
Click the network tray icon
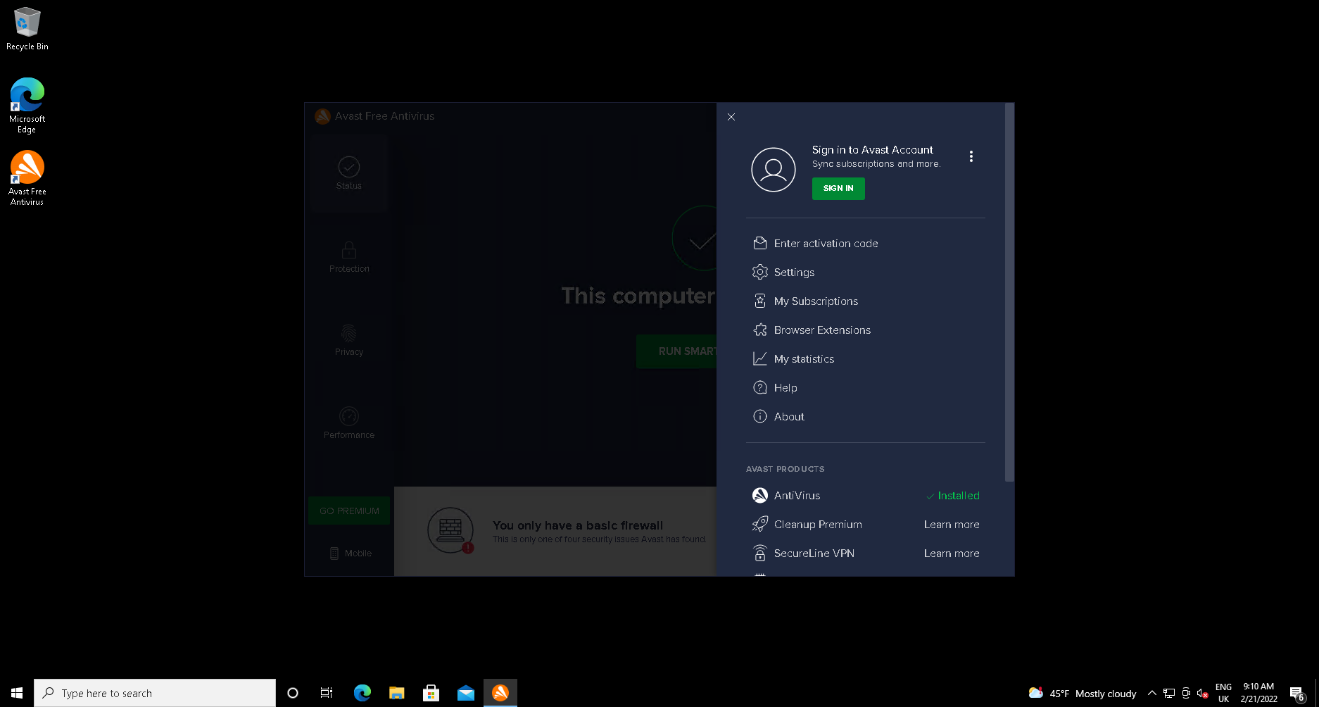tap(1169, 693)
